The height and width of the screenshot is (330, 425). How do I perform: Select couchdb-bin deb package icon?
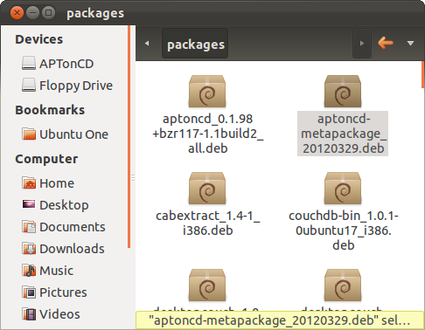(343, 189)
